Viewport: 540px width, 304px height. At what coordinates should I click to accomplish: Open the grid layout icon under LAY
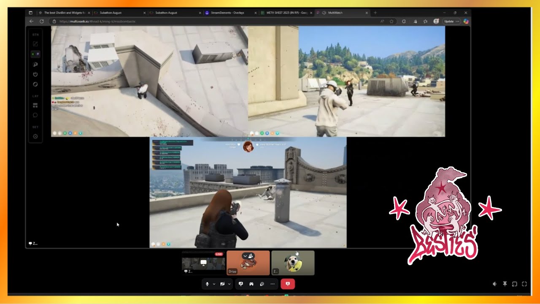point(35,105)
